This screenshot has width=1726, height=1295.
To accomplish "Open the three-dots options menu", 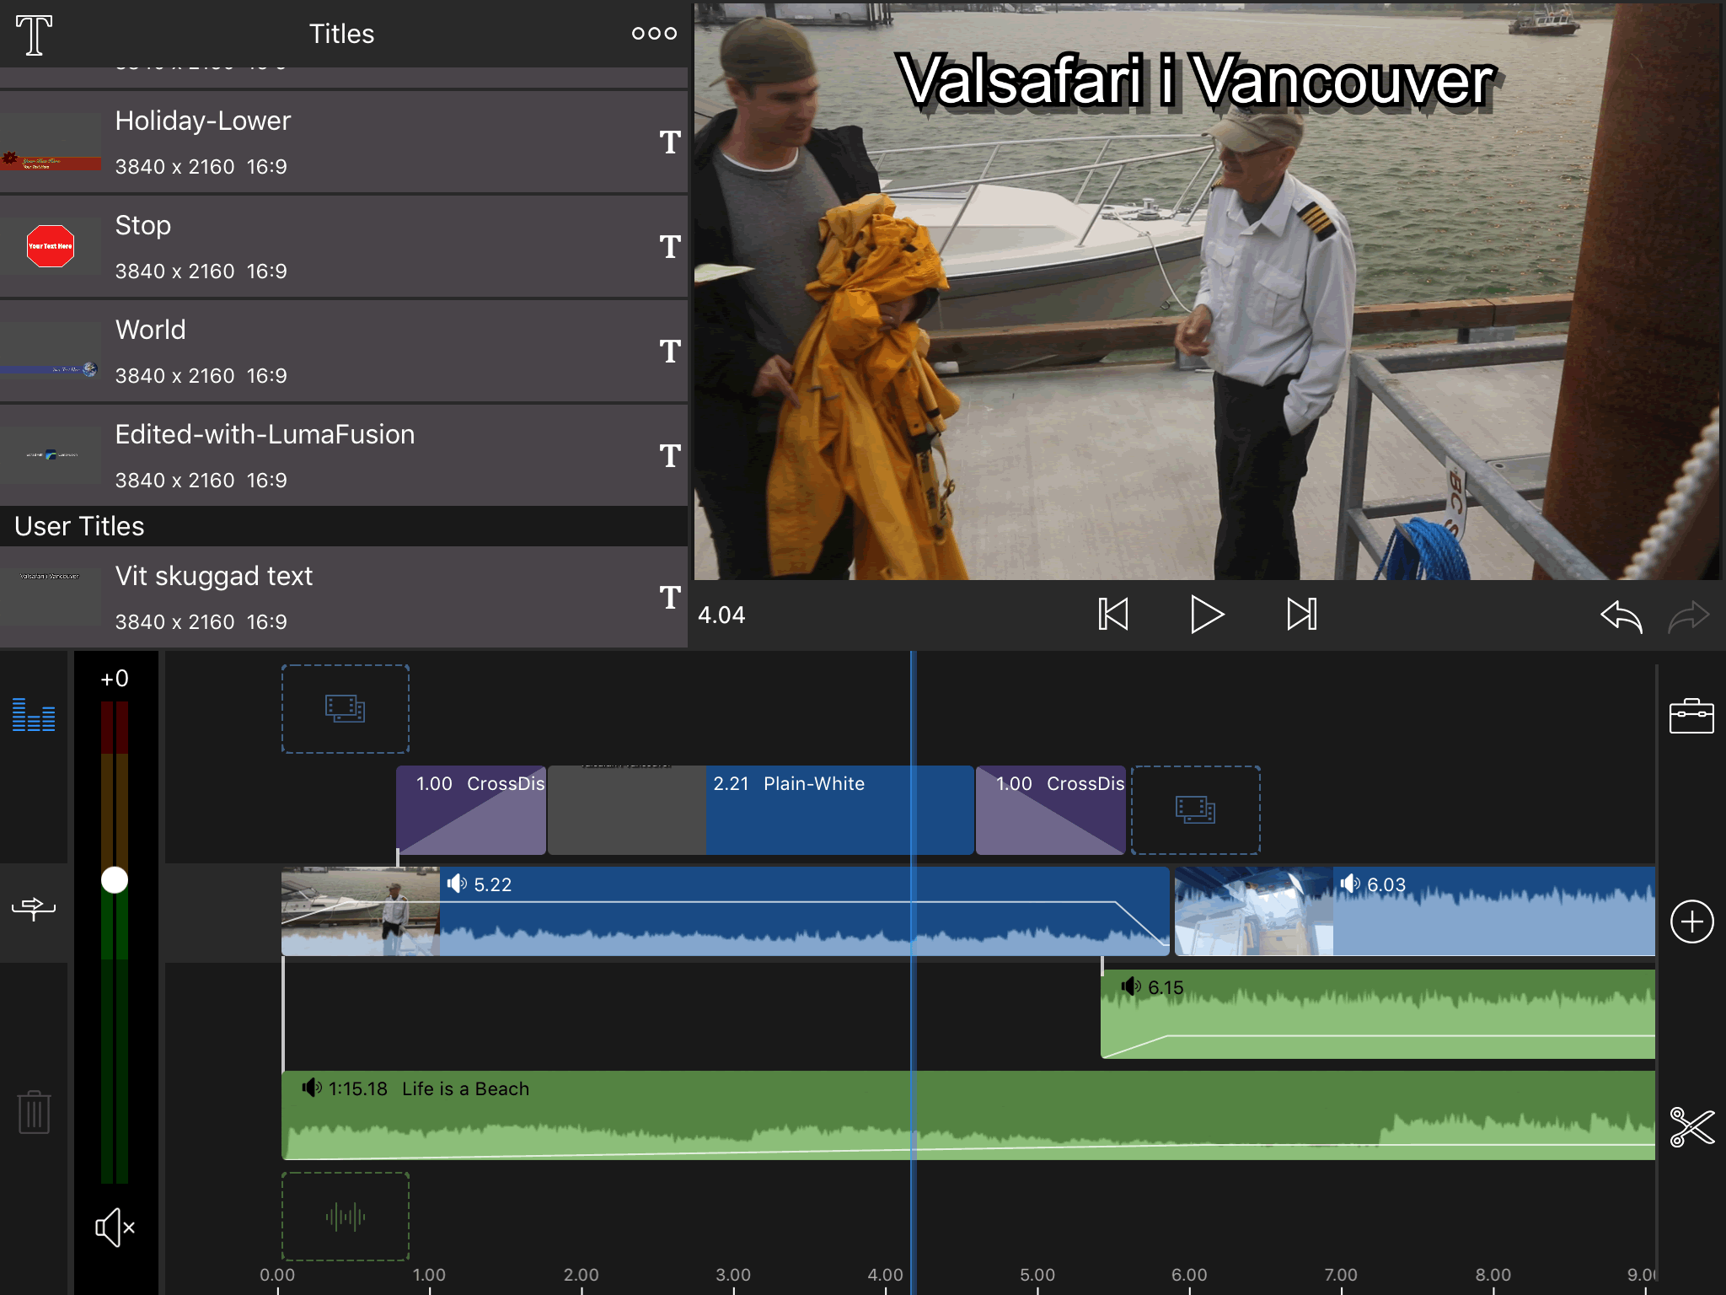I will (x=654, y=34).
